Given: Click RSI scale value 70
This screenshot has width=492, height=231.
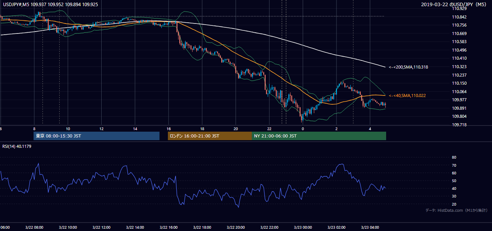Looking at the screenshot, I should point(454,165).
